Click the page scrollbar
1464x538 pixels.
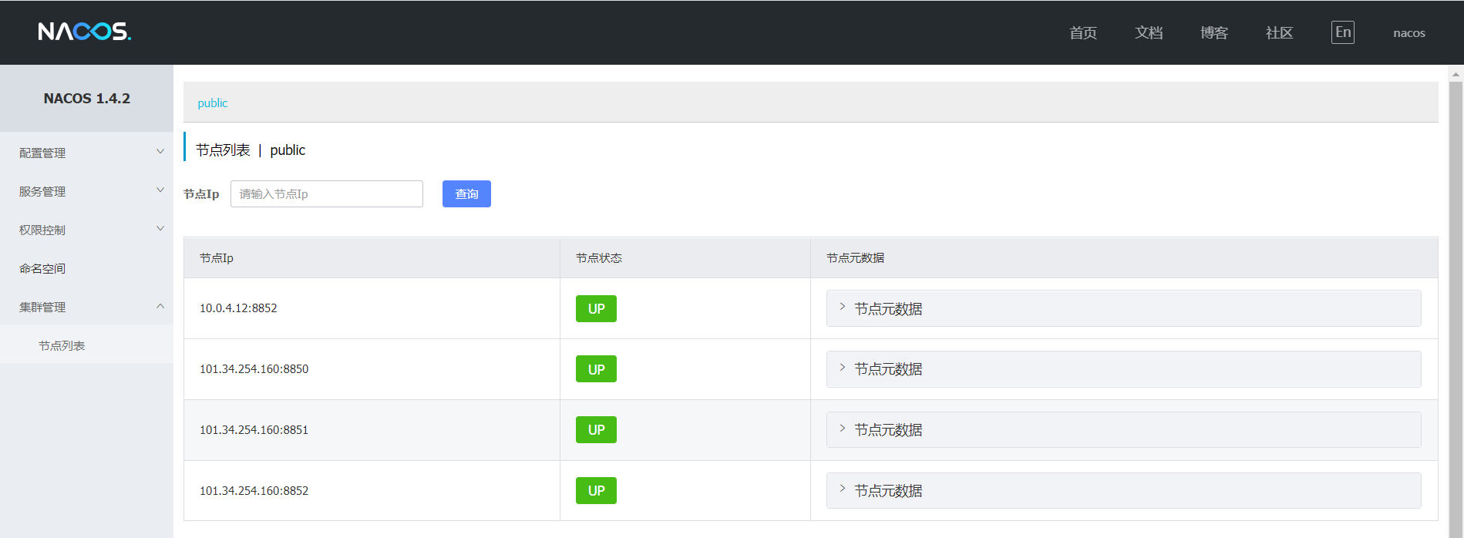[1456, 308]
